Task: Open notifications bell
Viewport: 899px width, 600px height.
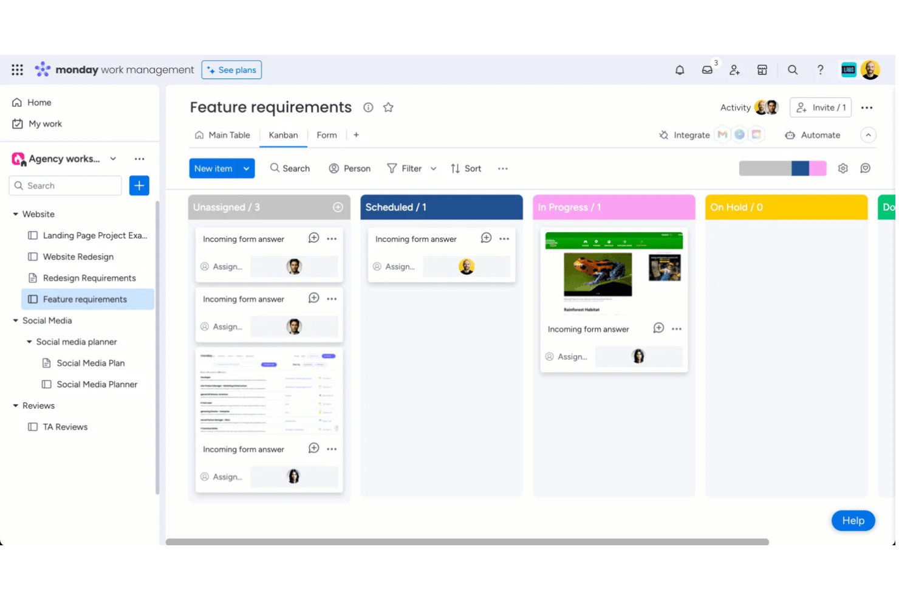Action: (680, 70)
